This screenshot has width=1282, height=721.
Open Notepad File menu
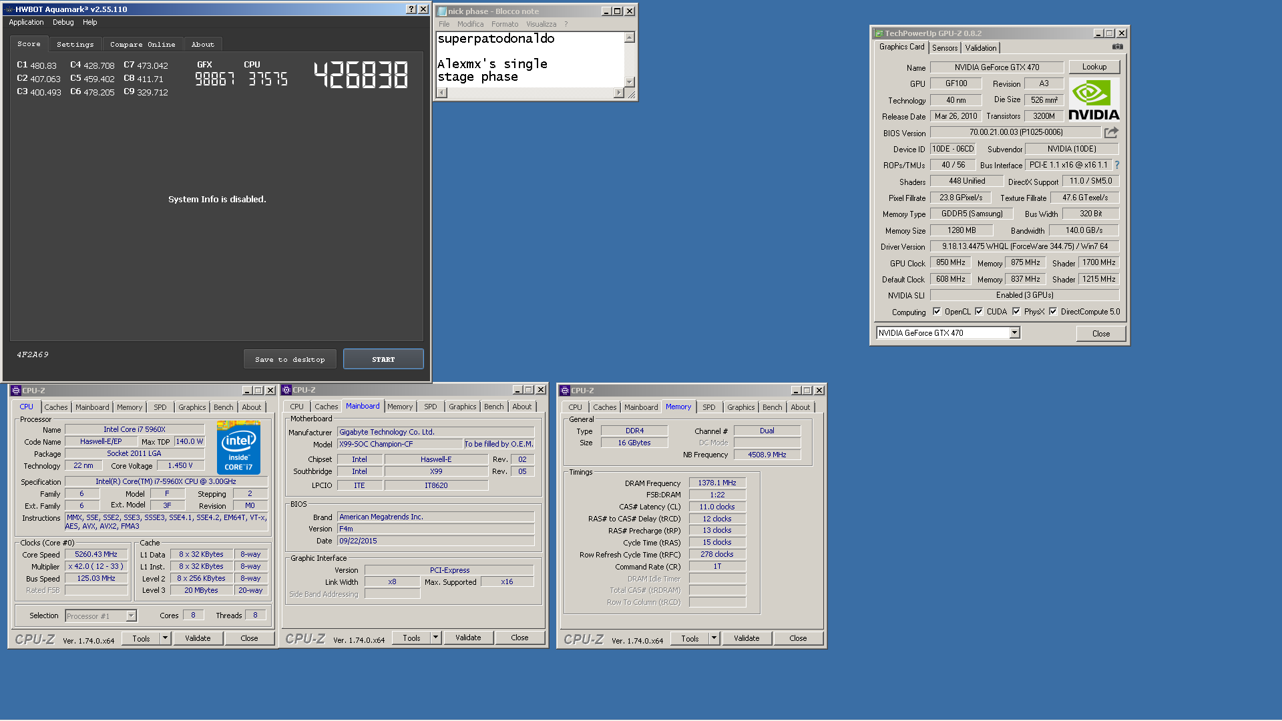pyautogui.click(x=444, y=24)
